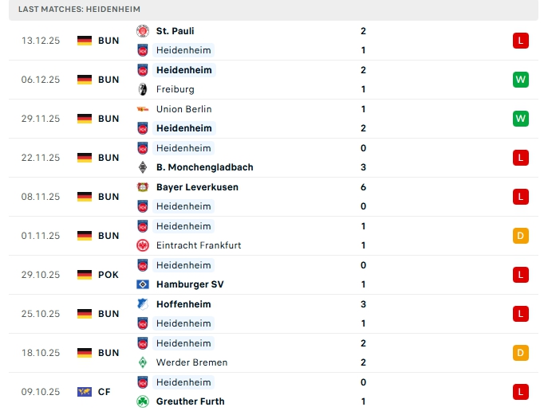The image size is (544, 411).
Task: Click the green W badge for Freiburg match
Action: click(x=521, y=80)
